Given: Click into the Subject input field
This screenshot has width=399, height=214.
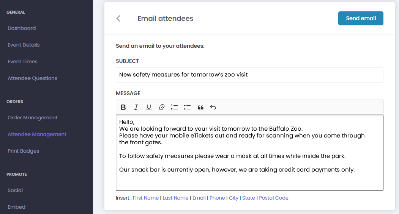Looking at the screenshot, I should pos(249,75).
